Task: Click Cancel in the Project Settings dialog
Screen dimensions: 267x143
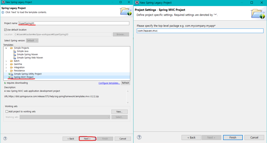Action: [x=254, y=137]
